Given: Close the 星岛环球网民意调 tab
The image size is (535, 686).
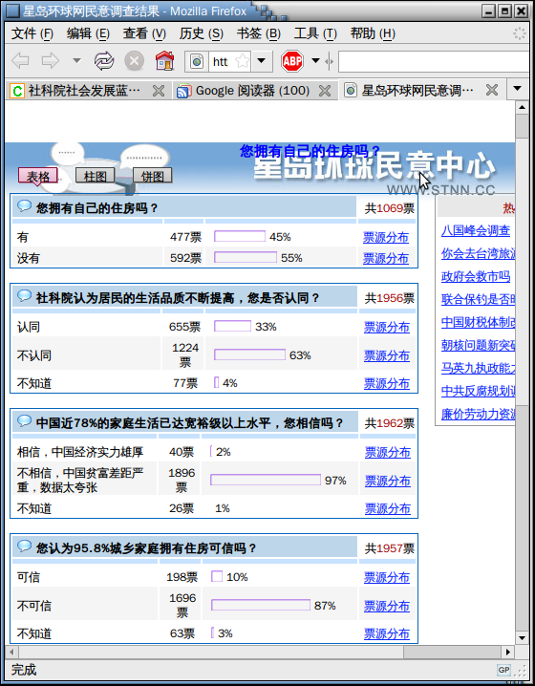Looking at the screenshot, I should pos(492,91).
